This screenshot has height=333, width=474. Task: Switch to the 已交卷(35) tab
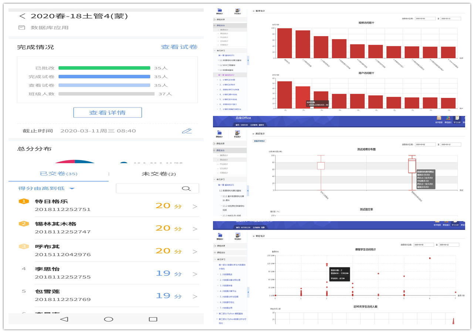(58, 174)
